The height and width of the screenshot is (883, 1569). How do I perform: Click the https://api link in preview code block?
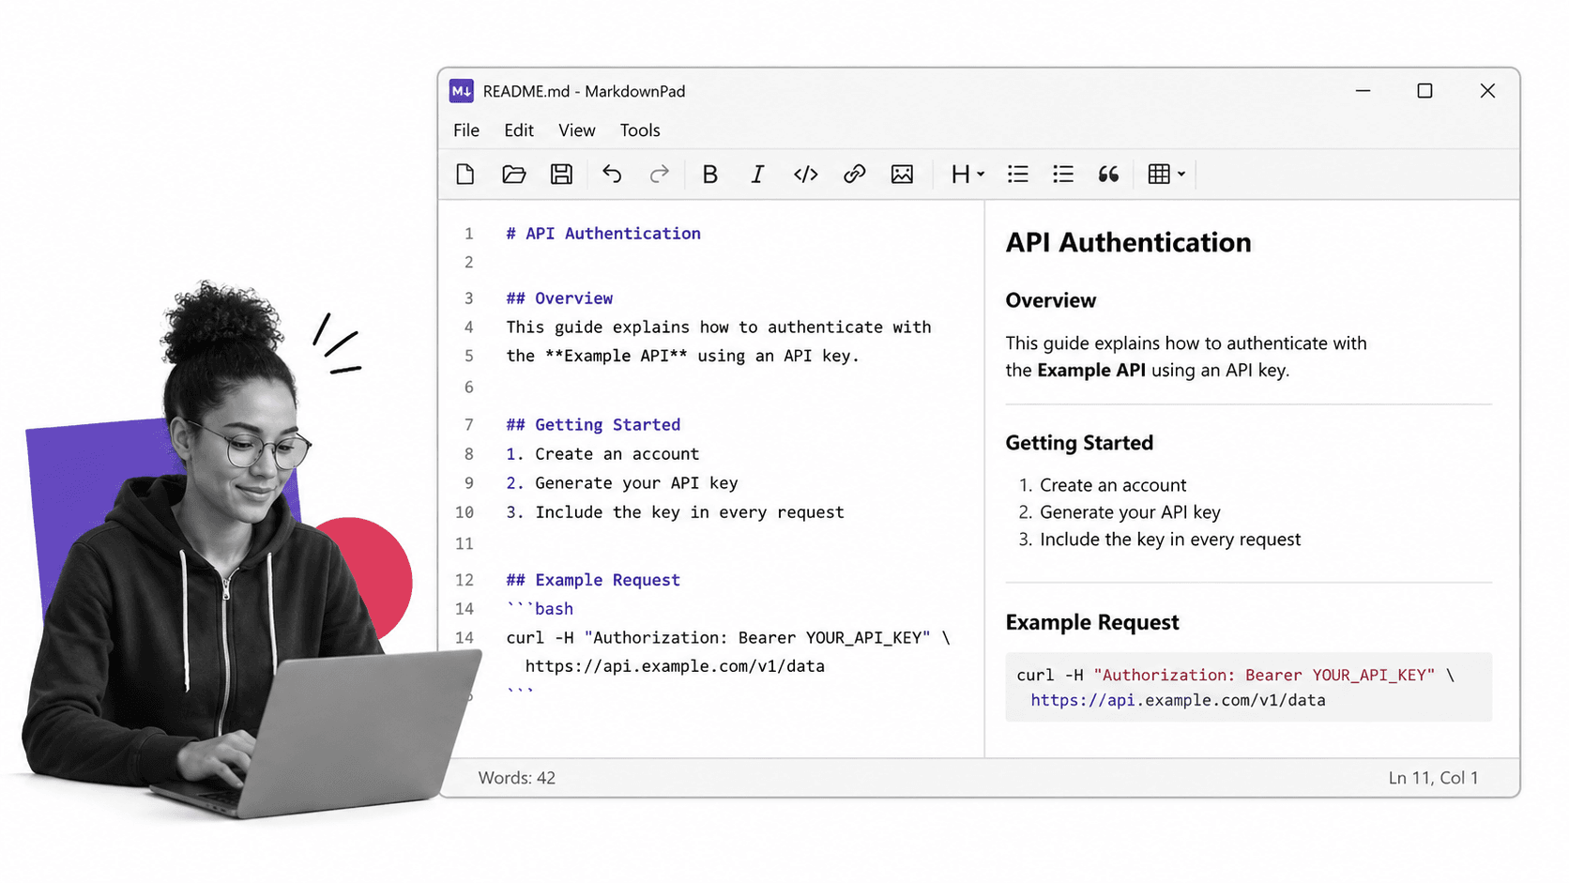click(1083, 700)
